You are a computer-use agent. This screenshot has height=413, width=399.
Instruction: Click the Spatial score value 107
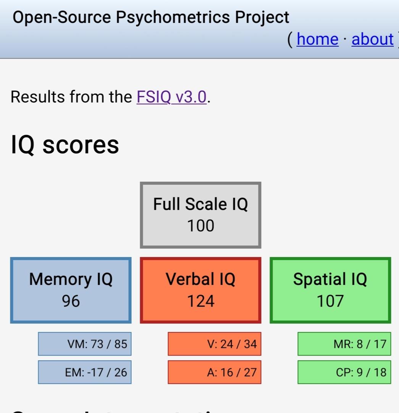pos(330,301)
